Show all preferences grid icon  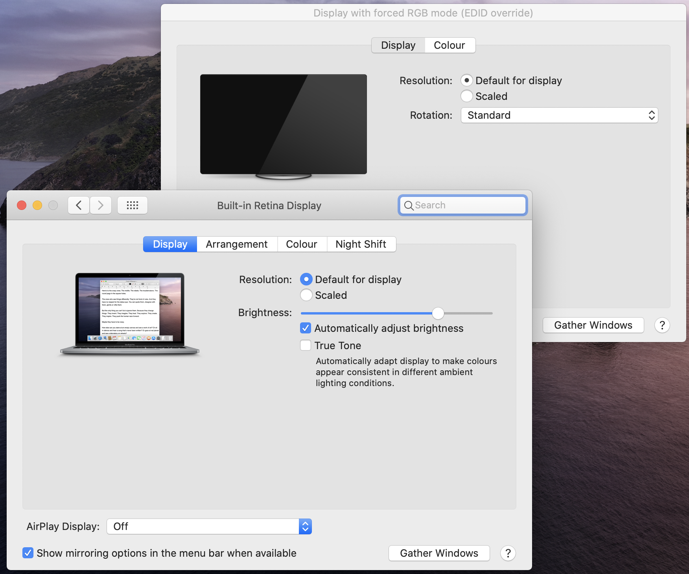pos(133,205)
